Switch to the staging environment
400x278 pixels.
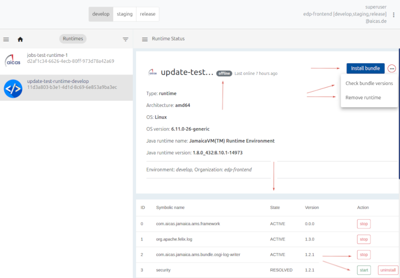[x=125, y=14]
